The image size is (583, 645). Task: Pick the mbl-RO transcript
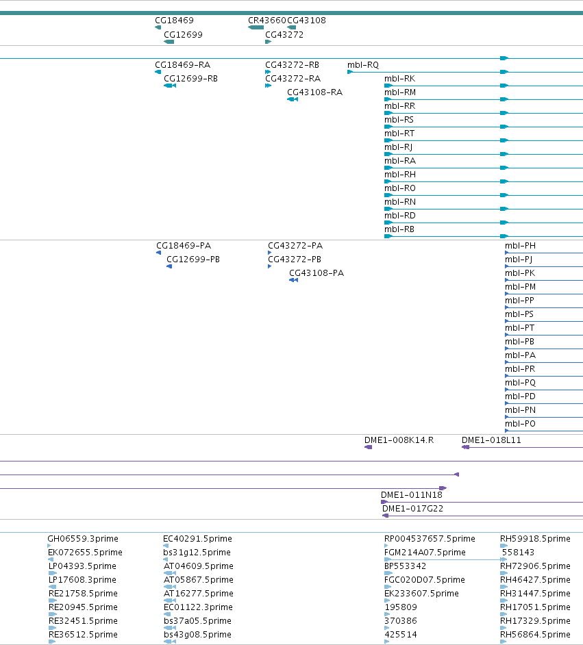pos(400,188)
